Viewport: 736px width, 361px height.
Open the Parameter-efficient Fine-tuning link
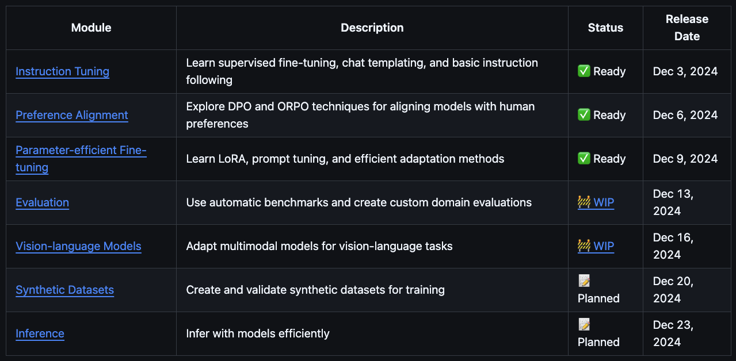tap(81, 151)
